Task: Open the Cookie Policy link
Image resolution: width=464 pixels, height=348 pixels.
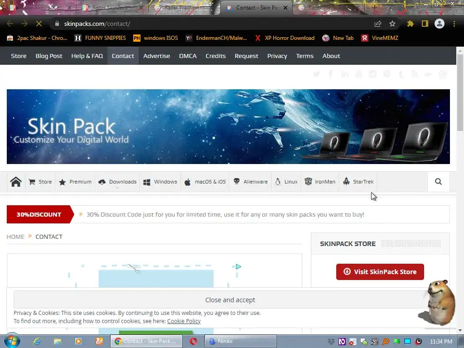Action: [x=184, y=321]
